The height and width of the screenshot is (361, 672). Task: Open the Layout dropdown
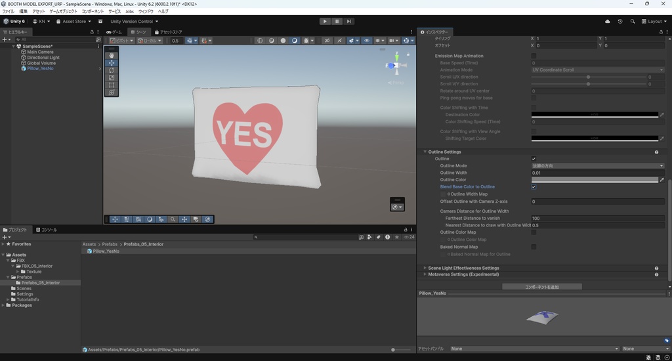654,22
